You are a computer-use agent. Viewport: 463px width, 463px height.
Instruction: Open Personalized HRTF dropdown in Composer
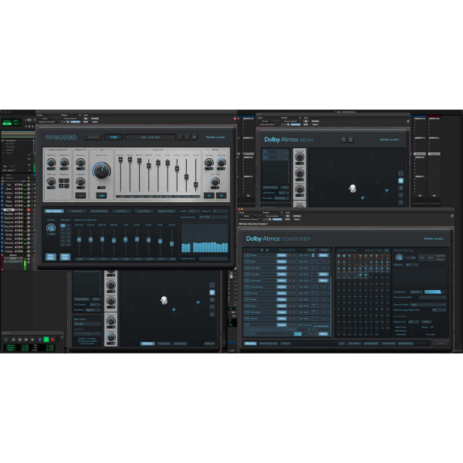point(432,297)
